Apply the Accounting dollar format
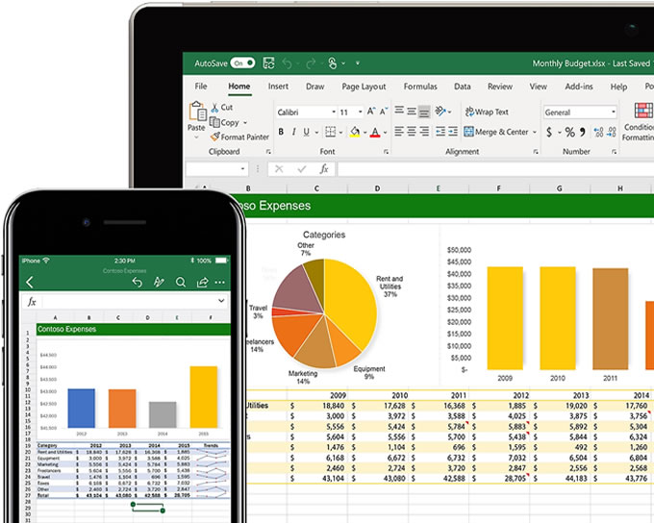The image size is (654, 523). click(x=549, y=133)
